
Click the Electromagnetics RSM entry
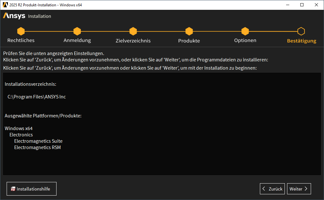click(37, 147)
